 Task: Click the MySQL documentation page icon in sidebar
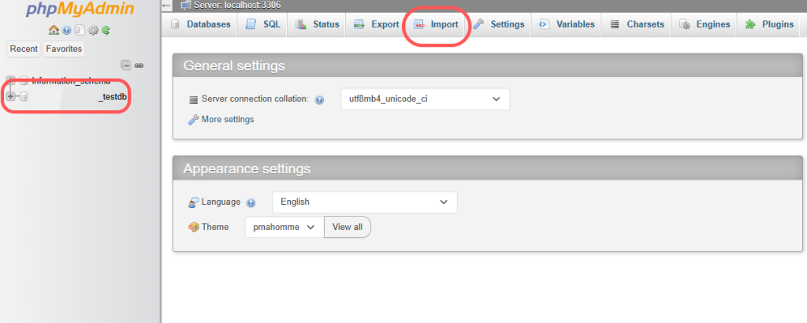79,30
